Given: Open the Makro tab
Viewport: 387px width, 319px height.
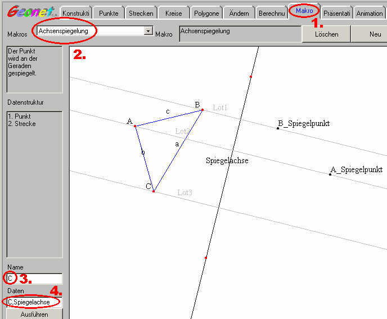Looking at the screenshot, I should pos(304,11).
